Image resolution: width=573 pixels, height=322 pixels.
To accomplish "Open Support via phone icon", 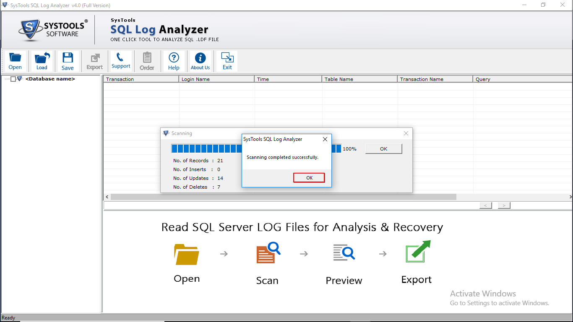I will point(121,61).
